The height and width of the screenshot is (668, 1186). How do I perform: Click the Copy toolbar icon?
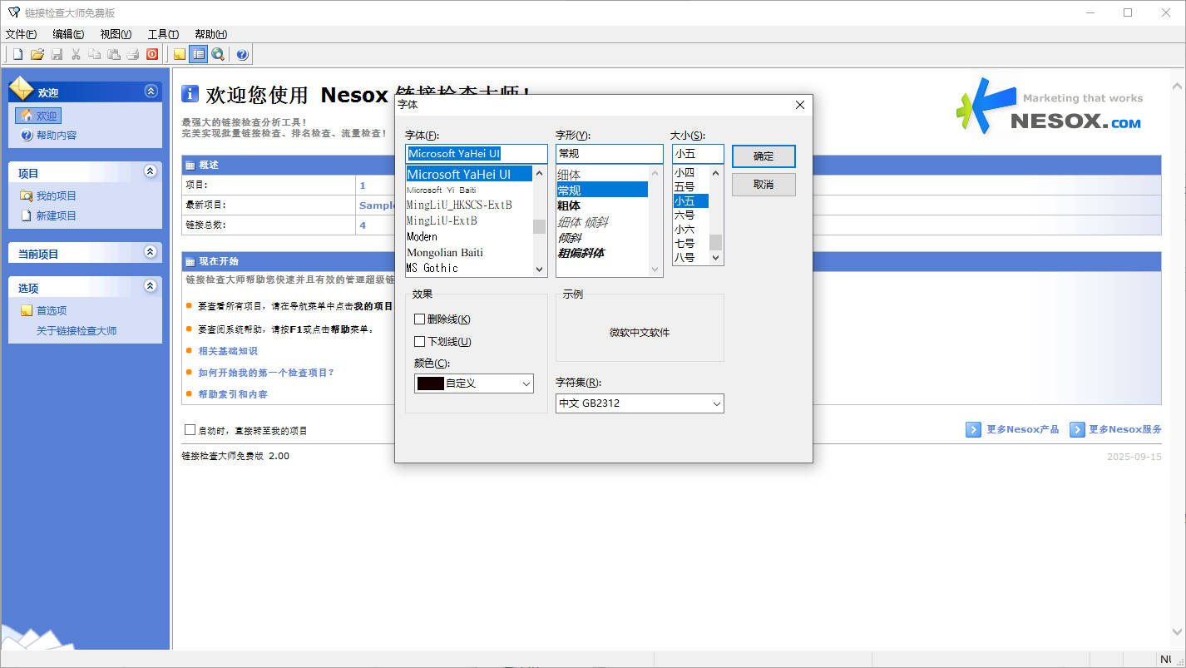(x=95, y=54)
